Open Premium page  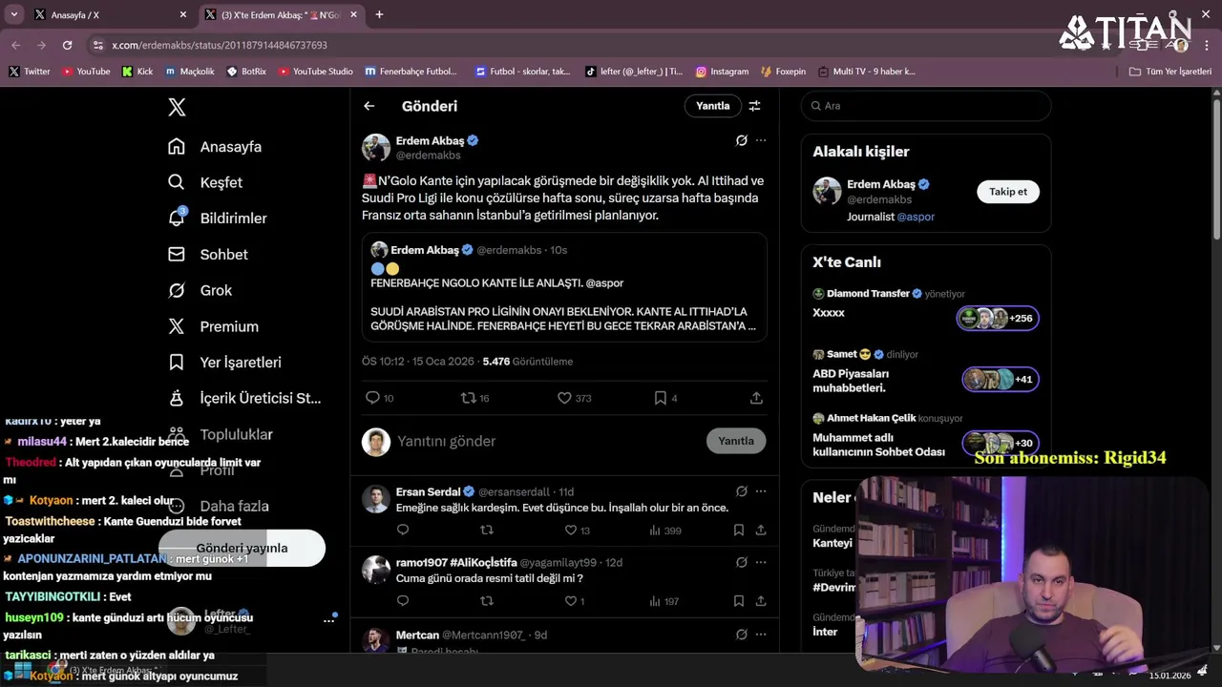(214, 326)
